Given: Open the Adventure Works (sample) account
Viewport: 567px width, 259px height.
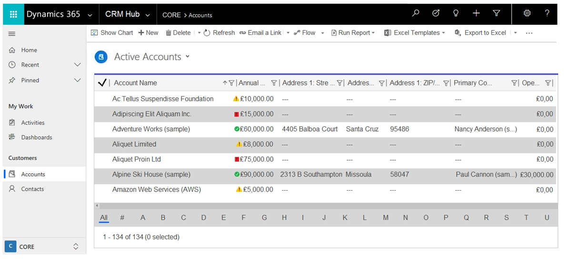Looking at the screenshot, I should click(x=151, y=129).
